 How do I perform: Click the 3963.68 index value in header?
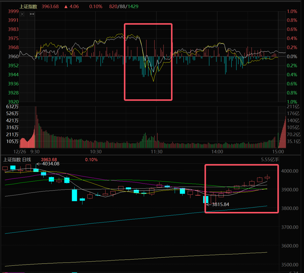click(50, 6)
